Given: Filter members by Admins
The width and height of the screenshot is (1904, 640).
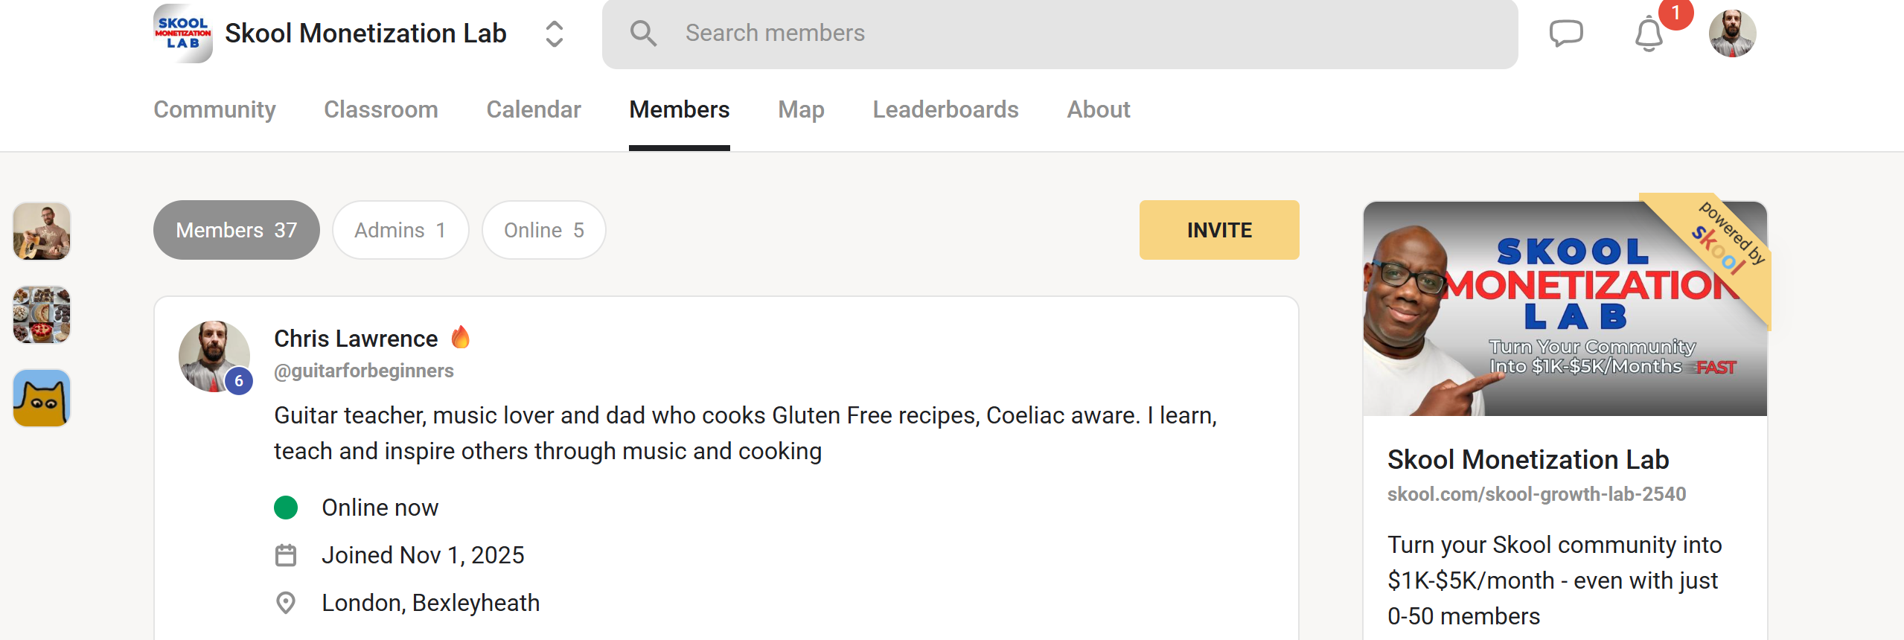Looking at the screenshot, I should pos(400,230).
